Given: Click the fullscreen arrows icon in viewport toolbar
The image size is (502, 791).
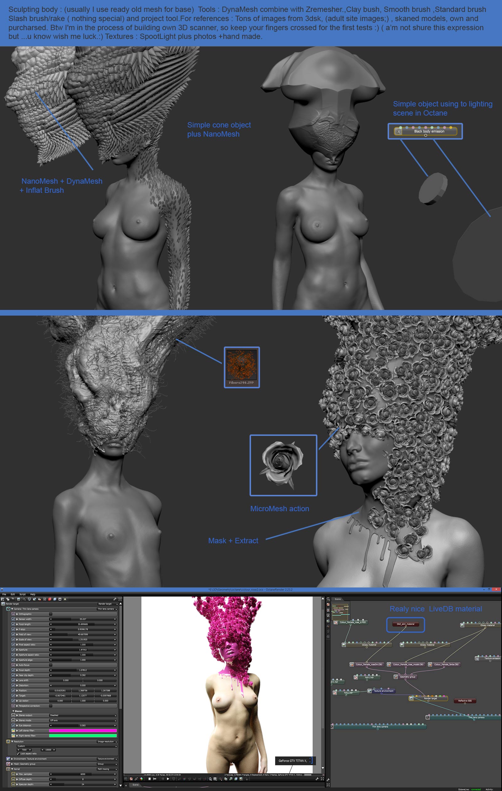Looking at the screenshot, I should pyautogui.click(x=322, y=779).
